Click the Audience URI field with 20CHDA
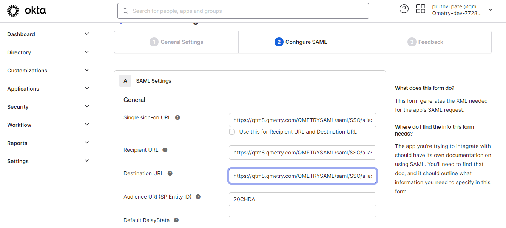This screenshot has height=228, width=506. click(x=302, y=199)
